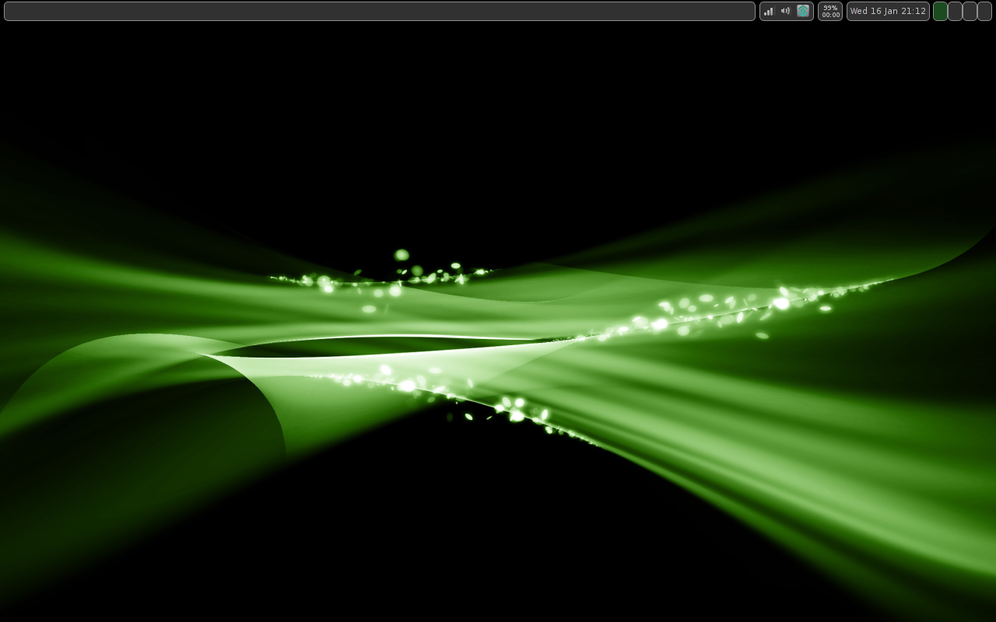Select the green highlighted first workspace

click(940, 11)
